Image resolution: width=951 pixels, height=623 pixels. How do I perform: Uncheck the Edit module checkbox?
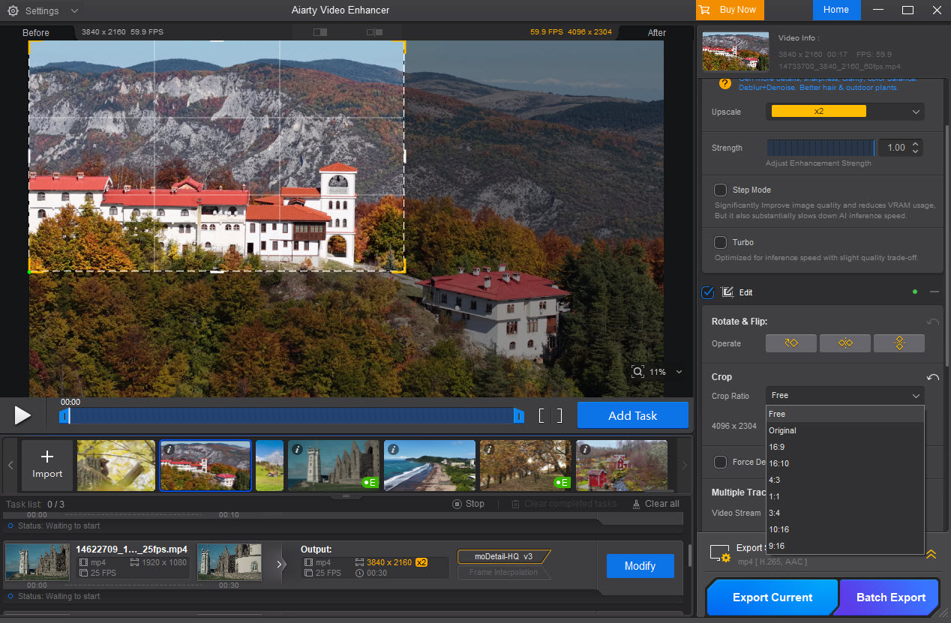click(707, 292)
